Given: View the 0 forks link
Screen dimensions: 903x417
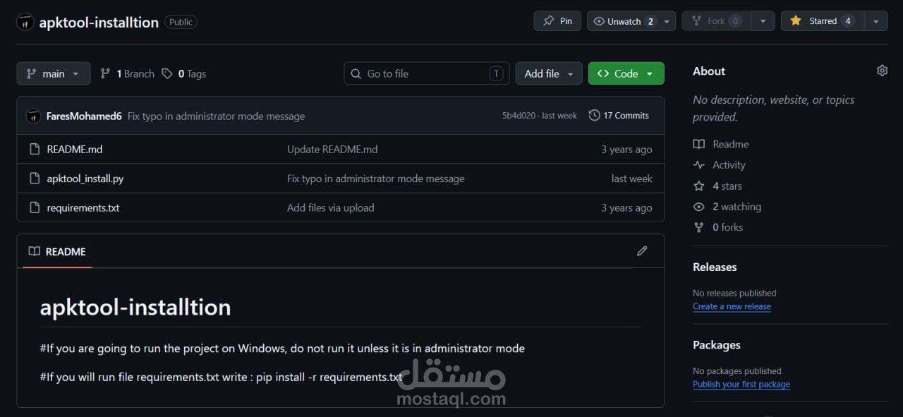Looking at the screenshot, I should 718,227.
